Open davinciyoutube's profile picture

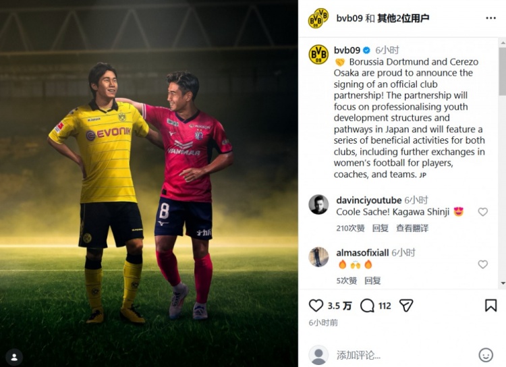318,204
